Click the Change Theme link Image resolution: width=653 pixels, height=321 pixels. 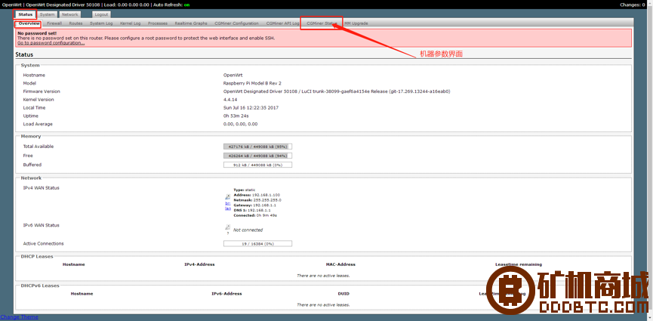[19, 316]
